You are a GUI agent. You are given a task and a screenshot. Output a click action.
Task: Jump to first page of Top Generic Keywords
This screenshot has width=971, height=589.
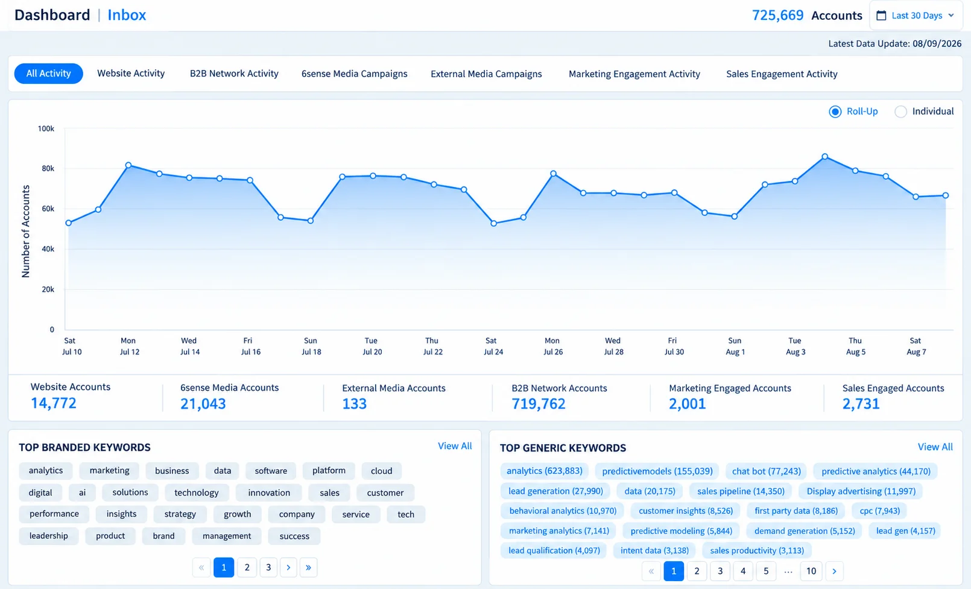(651, 571)
